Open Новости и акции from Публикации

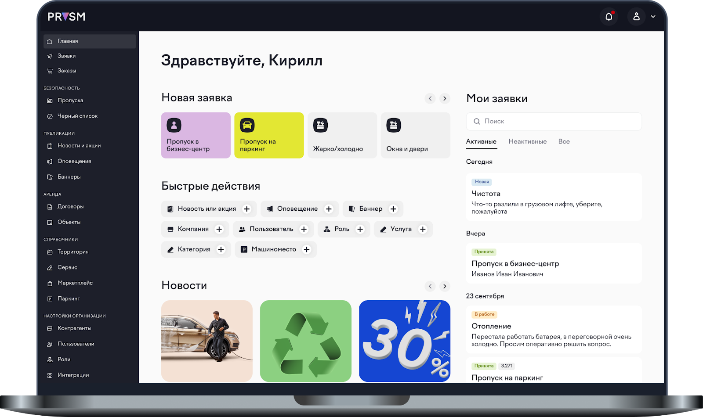pos(79,145)
